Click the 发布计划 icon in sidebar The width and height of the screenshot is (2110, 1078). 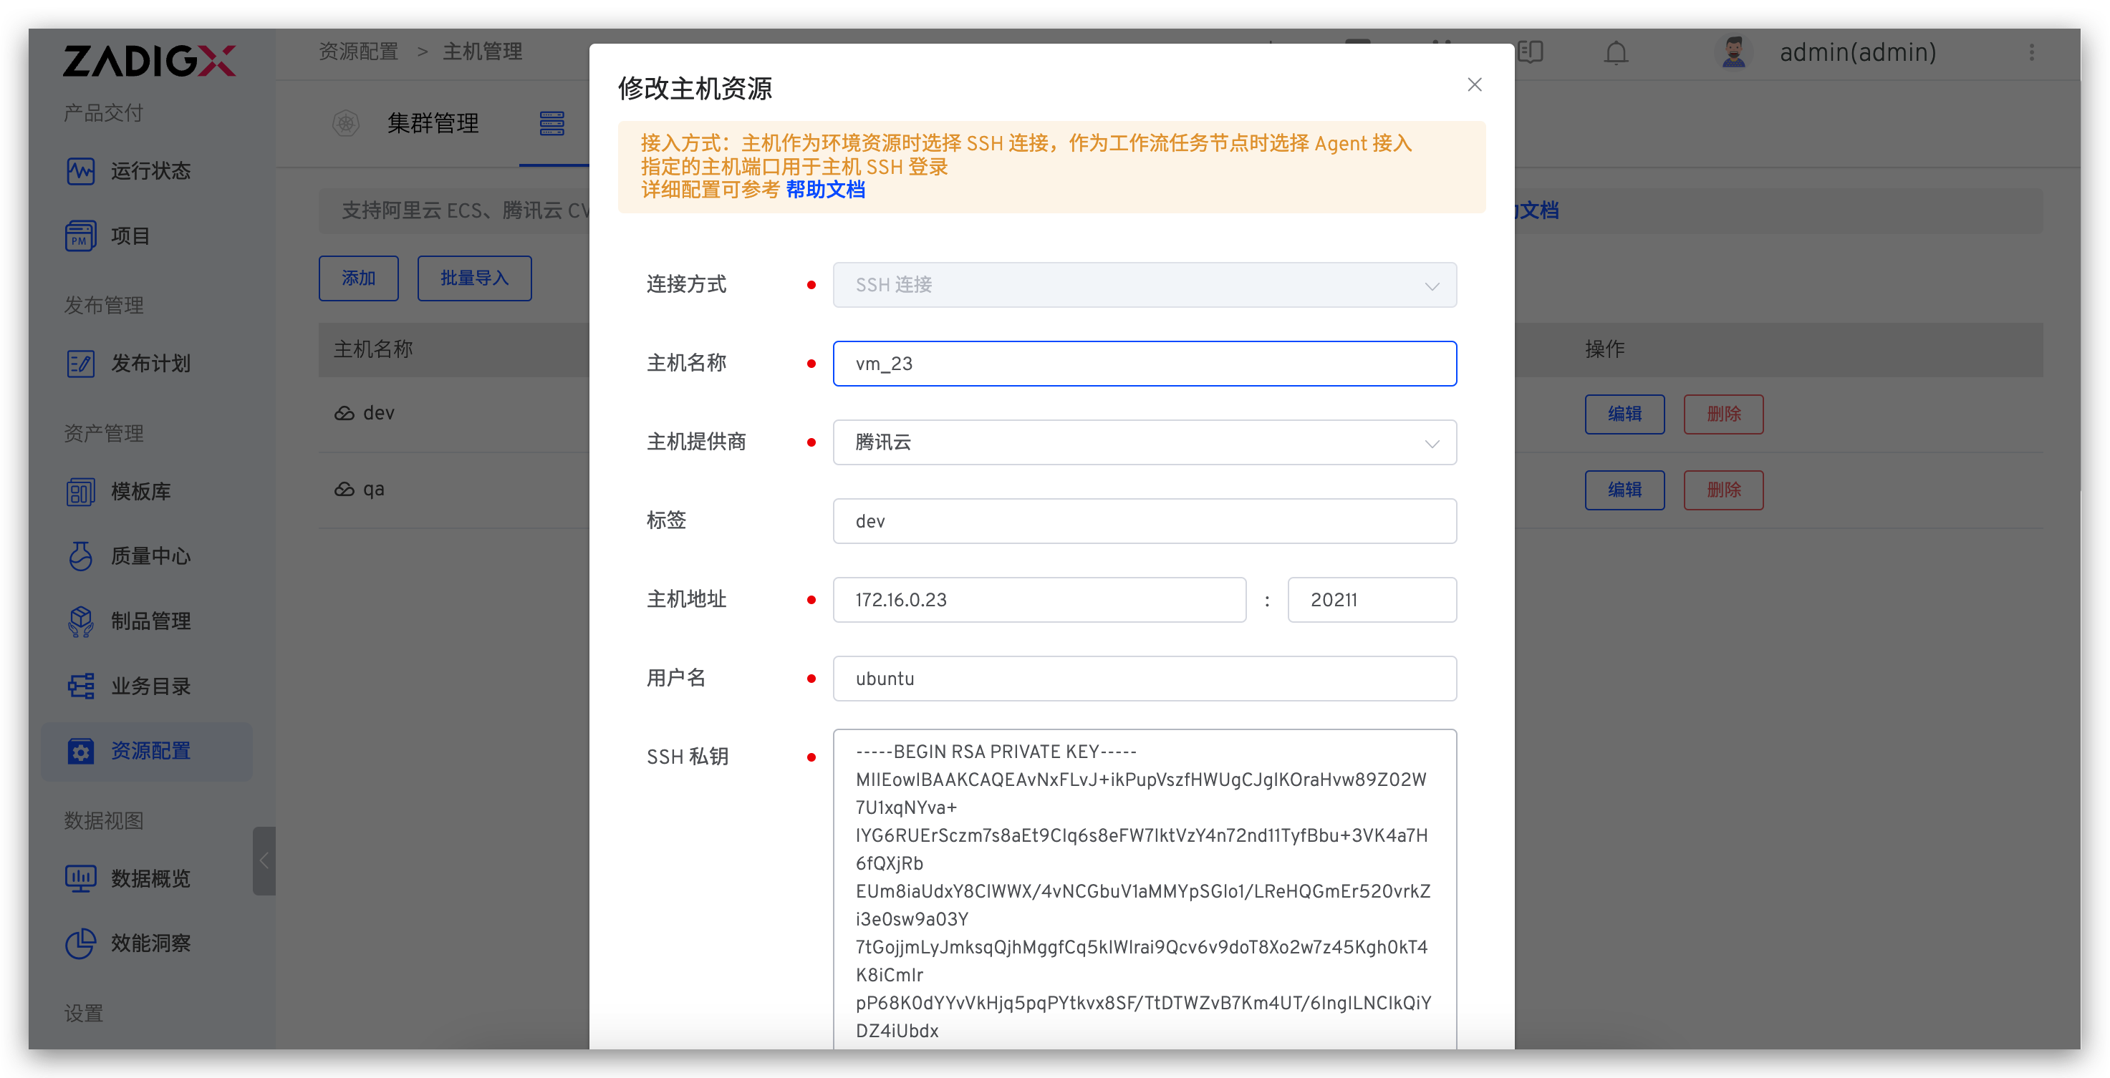[x=80, y=364]
